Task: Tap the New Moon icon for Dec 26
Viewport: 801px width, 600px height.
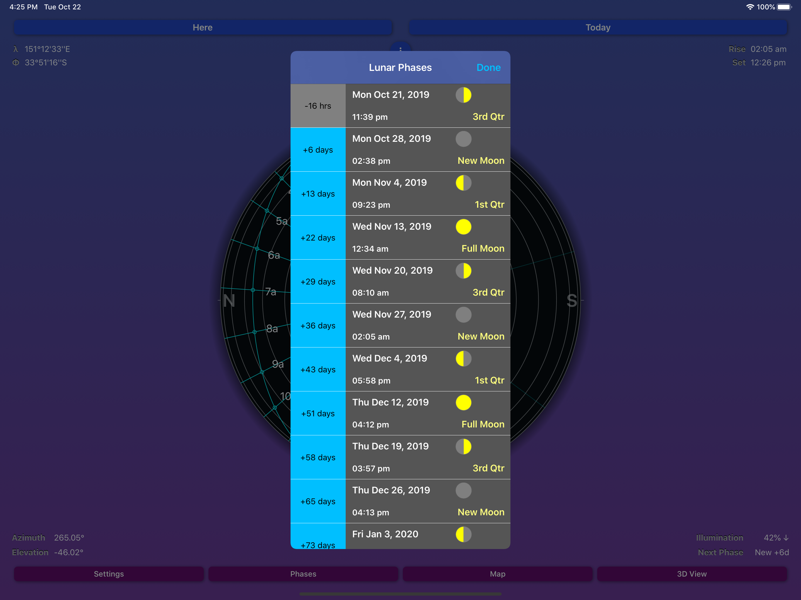Action: [x=464, y=490]
